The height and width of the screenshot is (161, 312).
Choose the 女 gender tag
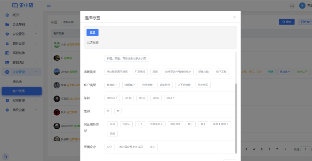(x=118, y=111)
